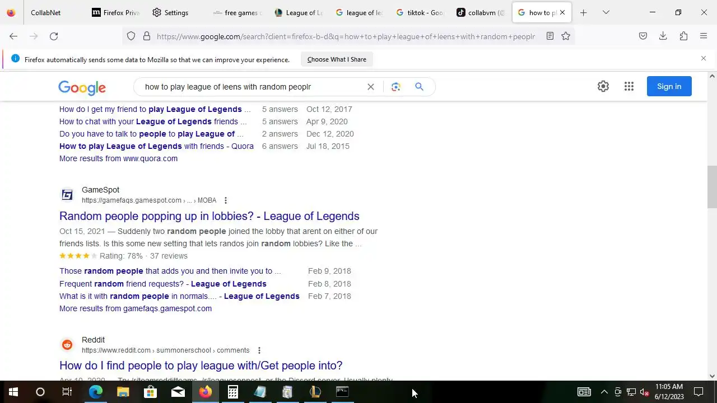The width and height of the screenshot is (717, 403).
Task: Open 'How do I get my friend to play' link
Action: 155,109
